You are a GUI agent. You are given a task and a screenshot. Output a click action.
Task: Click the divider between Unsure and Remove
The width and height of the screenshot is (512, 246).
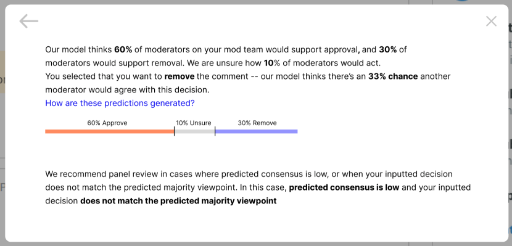(x=215, y=131)
